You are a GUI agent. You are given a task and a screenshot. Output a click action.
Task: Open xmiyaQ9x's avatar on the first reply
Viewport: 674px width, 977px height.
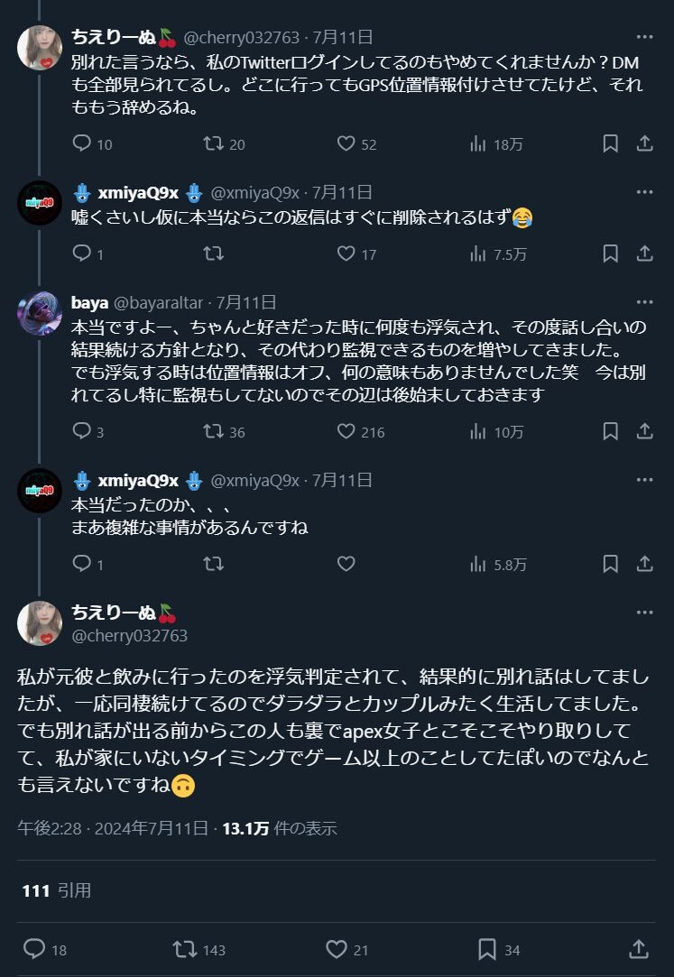[x=39, y=202]
